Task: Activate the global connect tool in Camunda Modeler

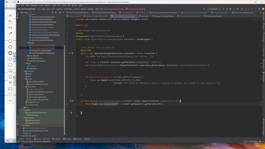Action: click(x=10, y=34)
